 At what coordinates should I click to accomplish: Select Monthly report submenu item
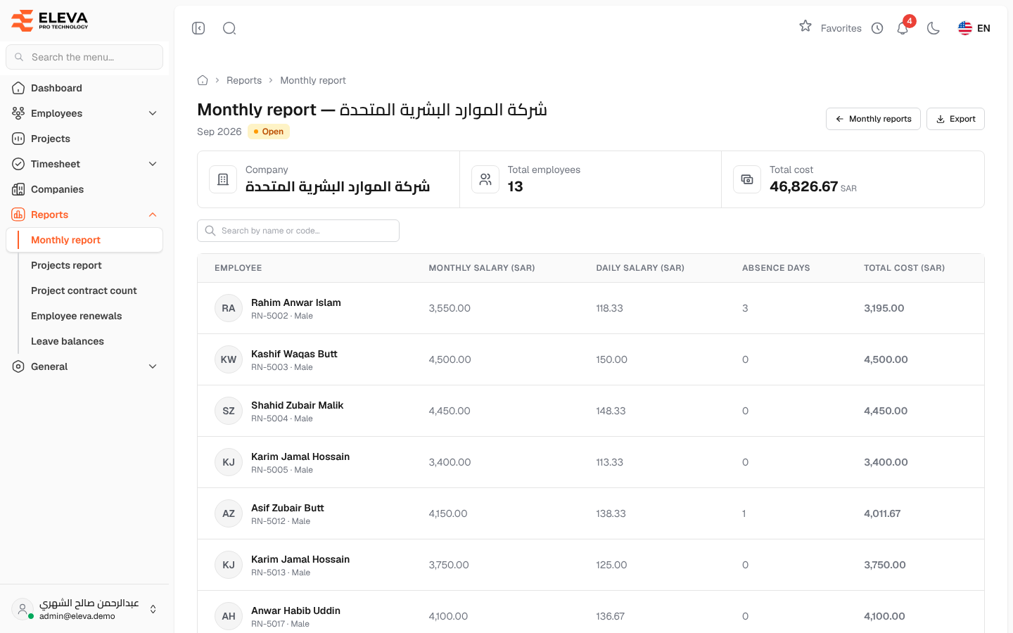(84, 240)
